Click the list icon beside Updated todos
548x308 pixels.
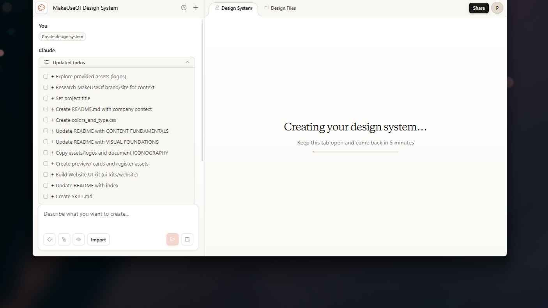[x=46, y=62]
